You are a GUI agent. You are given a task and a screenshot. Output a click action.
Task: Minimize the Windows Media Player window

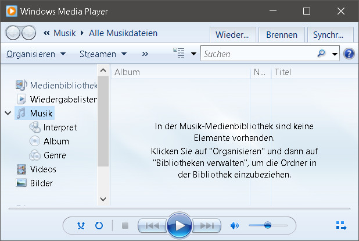click(272, 11)
